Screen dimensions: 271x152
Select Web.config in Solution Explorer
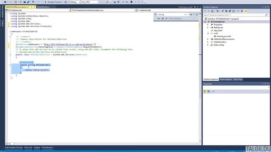pyautogui.click(x=218, y=45)
